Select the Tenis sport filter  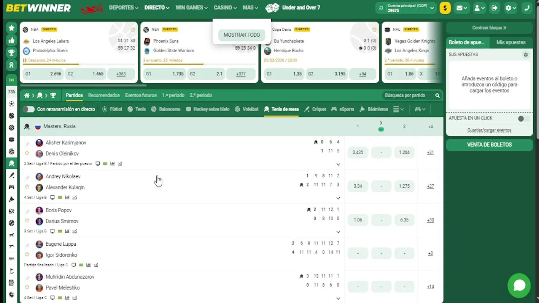tap(136, 109)
